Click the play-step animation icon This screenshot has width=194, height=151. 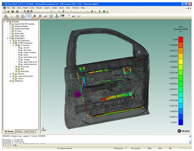[74, 16]
